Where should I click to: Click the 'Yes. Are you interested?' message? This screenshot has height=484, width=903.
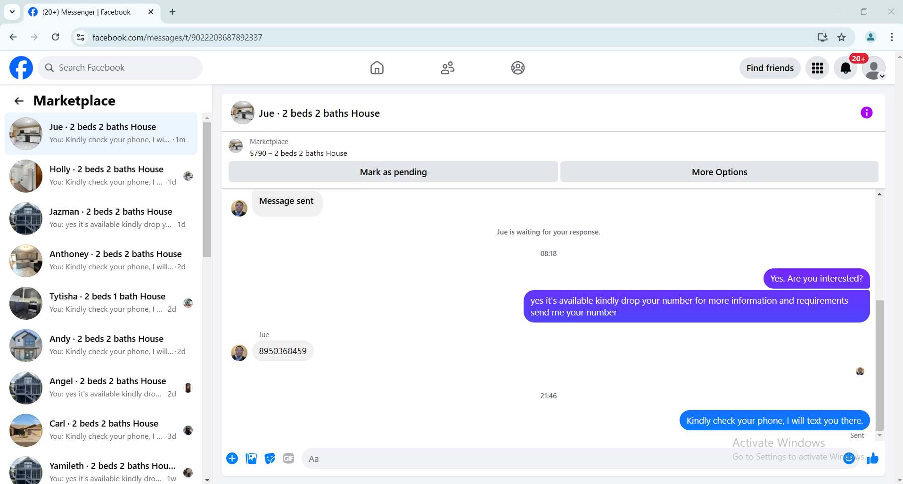coord(816,278)
